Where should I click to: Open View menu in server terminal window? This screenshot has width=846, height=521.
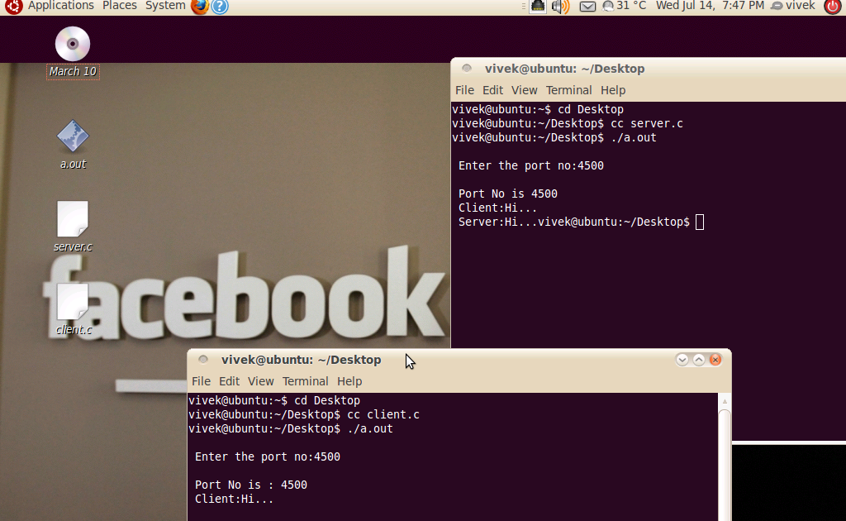coord(524,90)
